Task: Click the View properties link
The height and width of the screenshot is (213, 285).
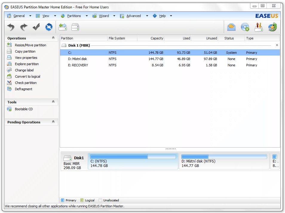Action: 26,58
